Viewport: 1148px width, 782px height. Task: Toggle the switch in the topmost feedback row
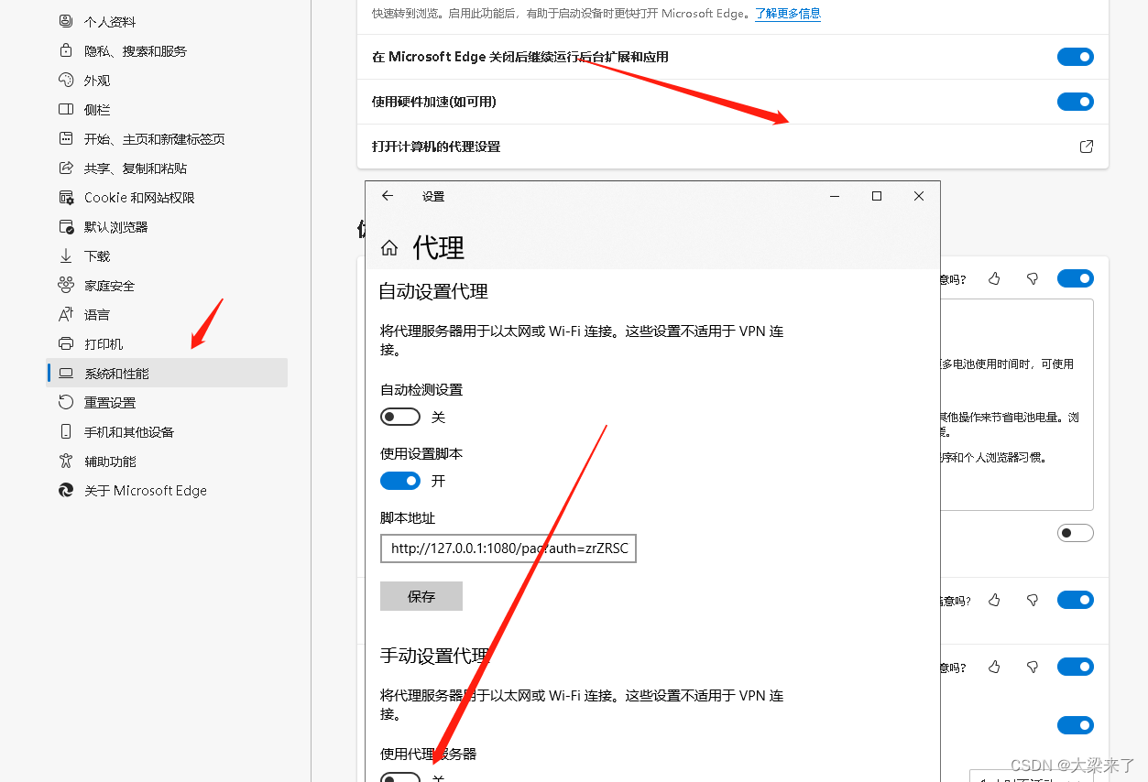1076,278
